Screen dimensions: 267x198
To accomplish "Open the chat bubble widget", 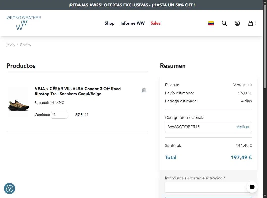I will 252,187.
